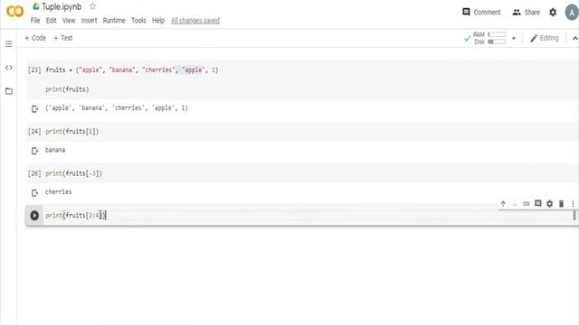Viewport: 579px width, 325px height.
Task: Open the Google Drive icon beside notebook title
Action: [x=36, y=6]
